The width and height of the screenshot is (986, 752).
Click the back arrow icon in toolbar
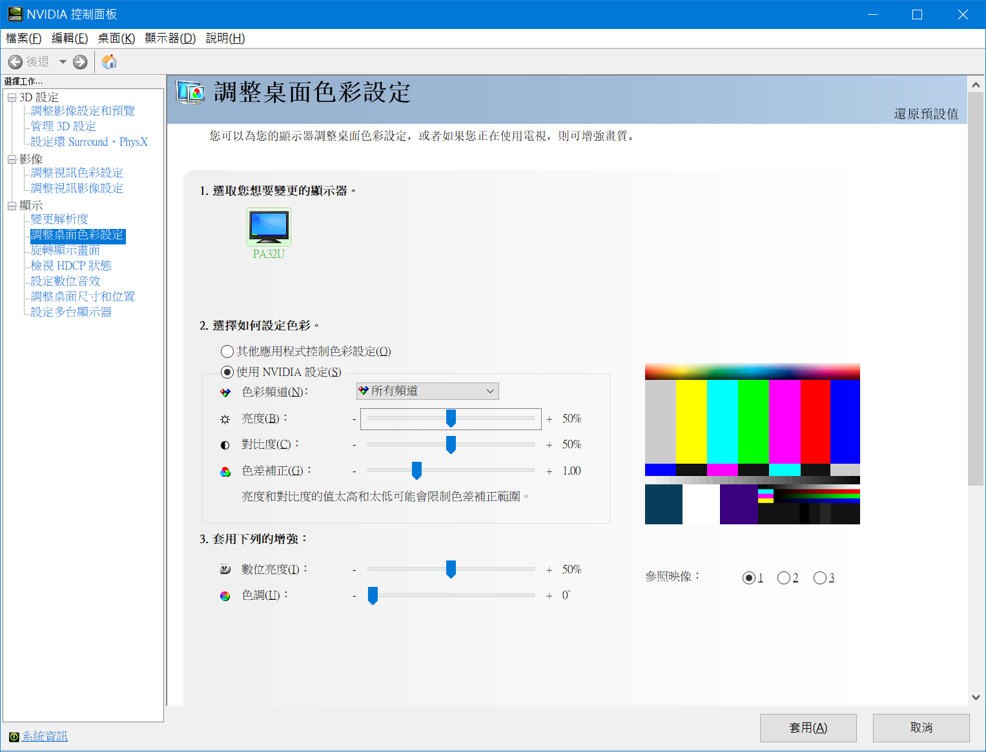tap(15, 62)
